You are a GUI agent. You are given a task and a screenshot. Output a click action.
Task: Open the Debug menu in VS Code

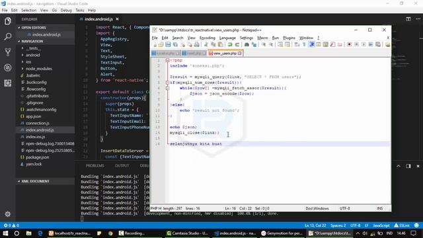(66, 11)
